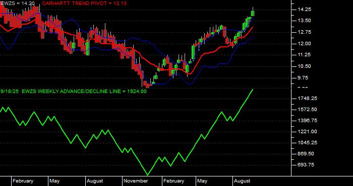Click the first May label on time axis
The width and height of the screenshot is (353, 186).
click(x=54, y=181)
